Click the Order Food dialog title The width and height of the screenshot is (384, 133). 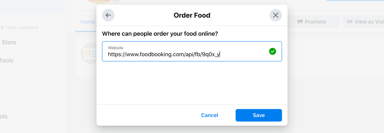[192, 15]
